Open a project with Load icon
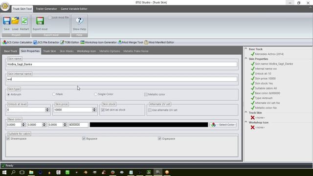This screenshot has height=176, width=313. click(x=15, y=21)
